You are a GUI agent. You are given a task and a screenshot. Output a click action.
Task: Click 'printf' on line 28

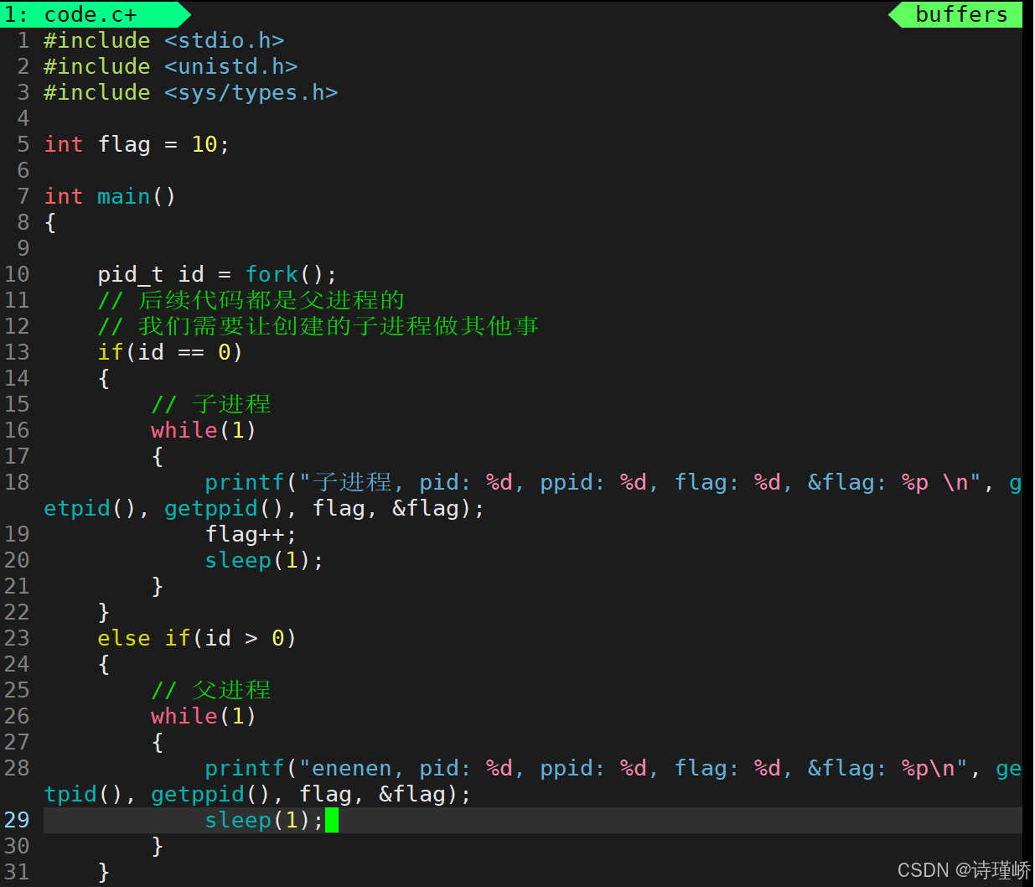click(x=245, y=768)
